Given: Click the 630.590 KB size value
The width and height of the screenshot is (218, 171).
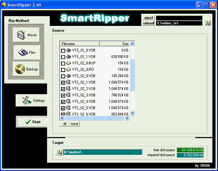Looking at the screenshot, I should [120, 57].
